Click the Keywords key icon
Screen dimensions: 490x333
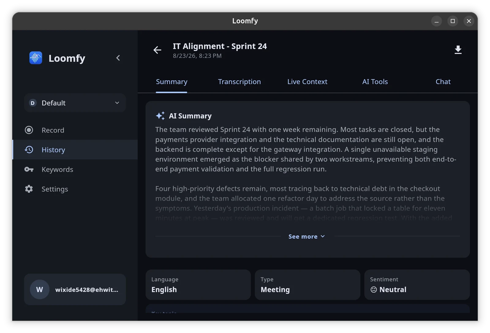coord(29,169)
